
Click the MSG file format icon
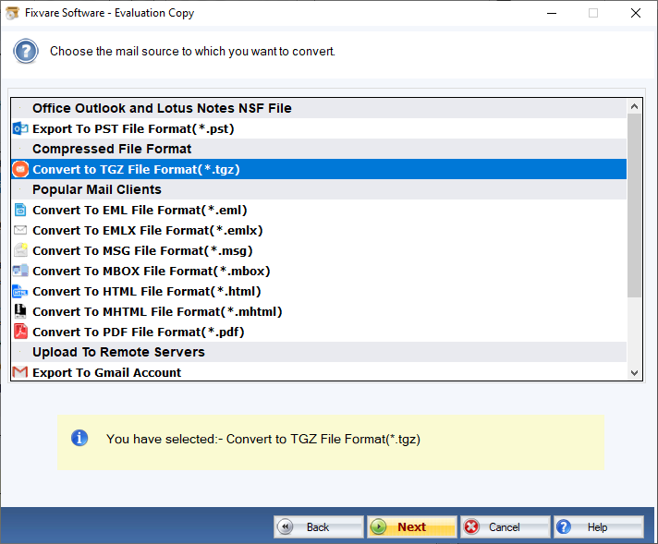coord(20,250)
